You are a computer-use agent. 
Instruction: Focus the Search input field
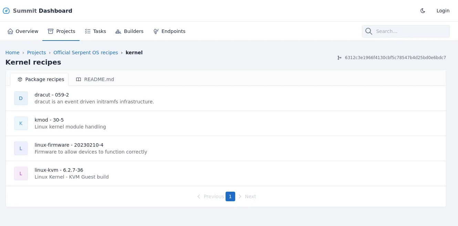point(406,31)
